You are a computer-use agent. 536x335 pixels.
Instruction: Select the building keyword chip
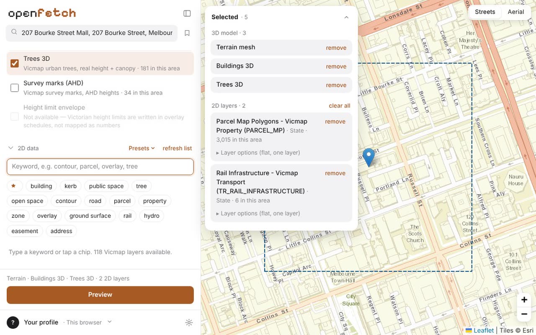point(41,186)
